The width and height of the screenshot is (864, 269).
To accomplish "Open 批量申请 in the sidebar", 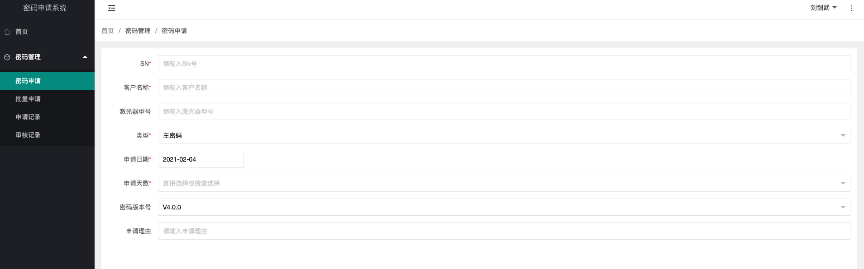I will coord(28,99).
